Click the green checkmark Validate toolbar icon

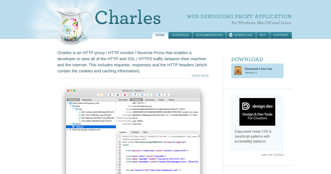pyautogui.click(x=150, y=95)
